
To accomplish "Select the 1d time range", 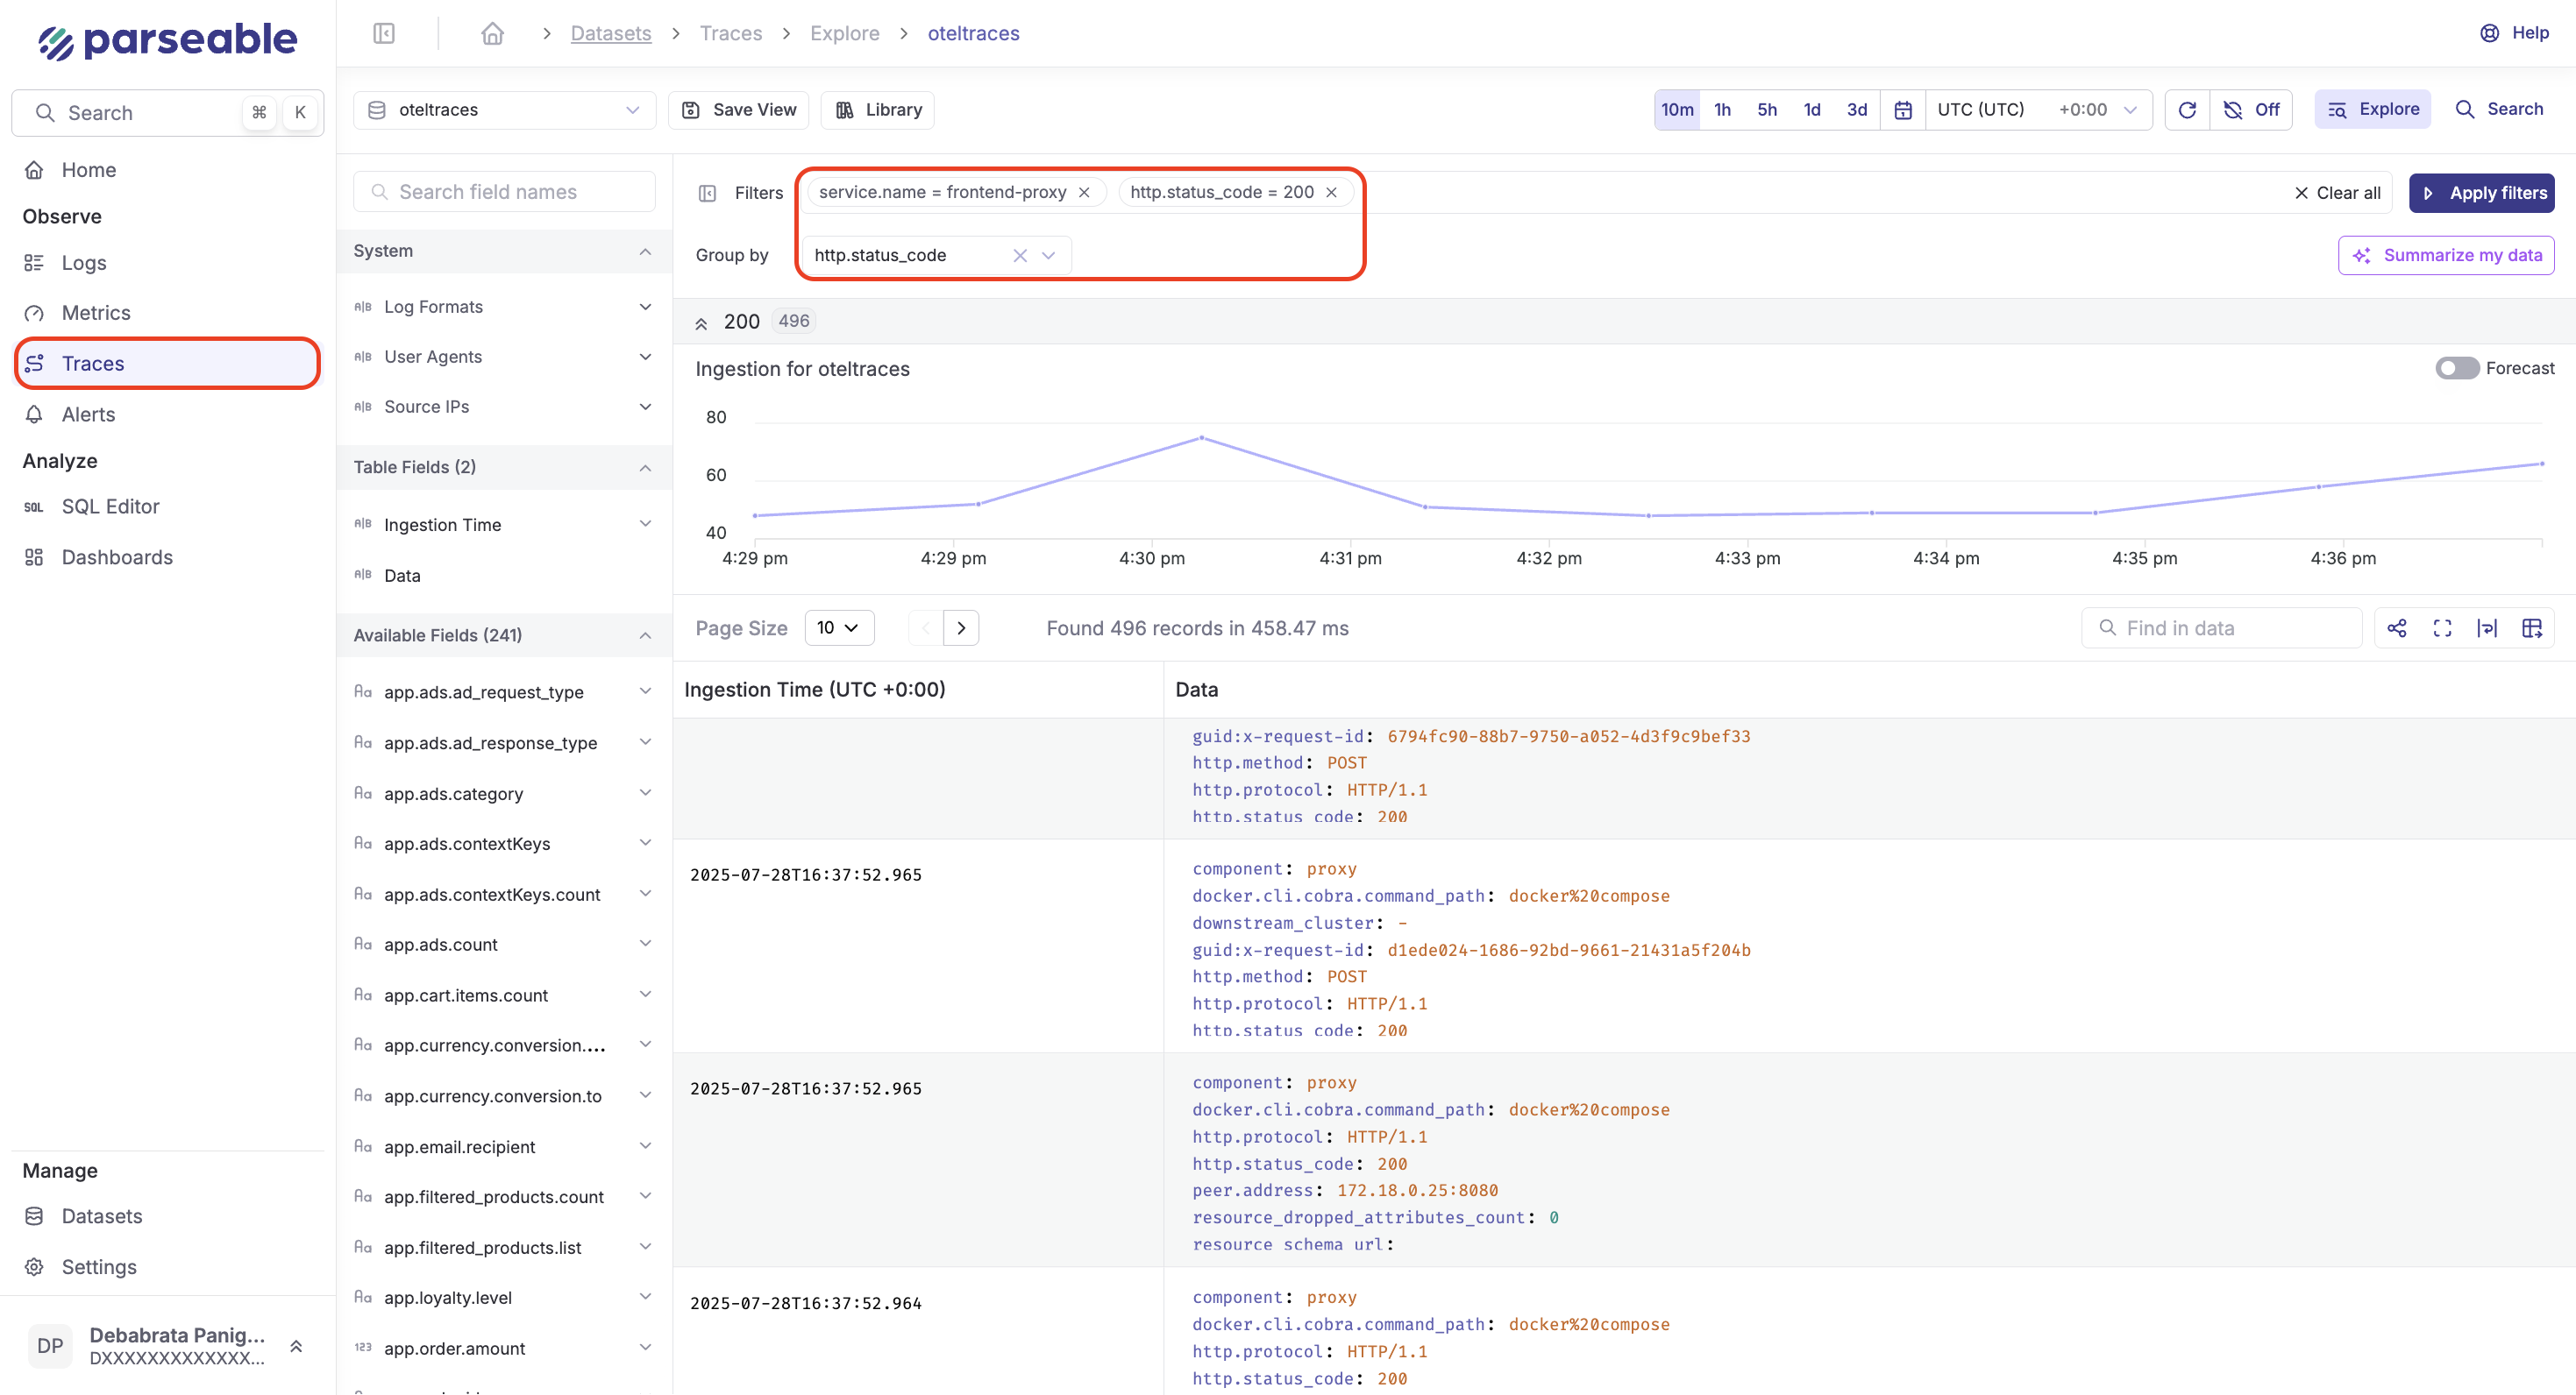I will [1811, 110].
